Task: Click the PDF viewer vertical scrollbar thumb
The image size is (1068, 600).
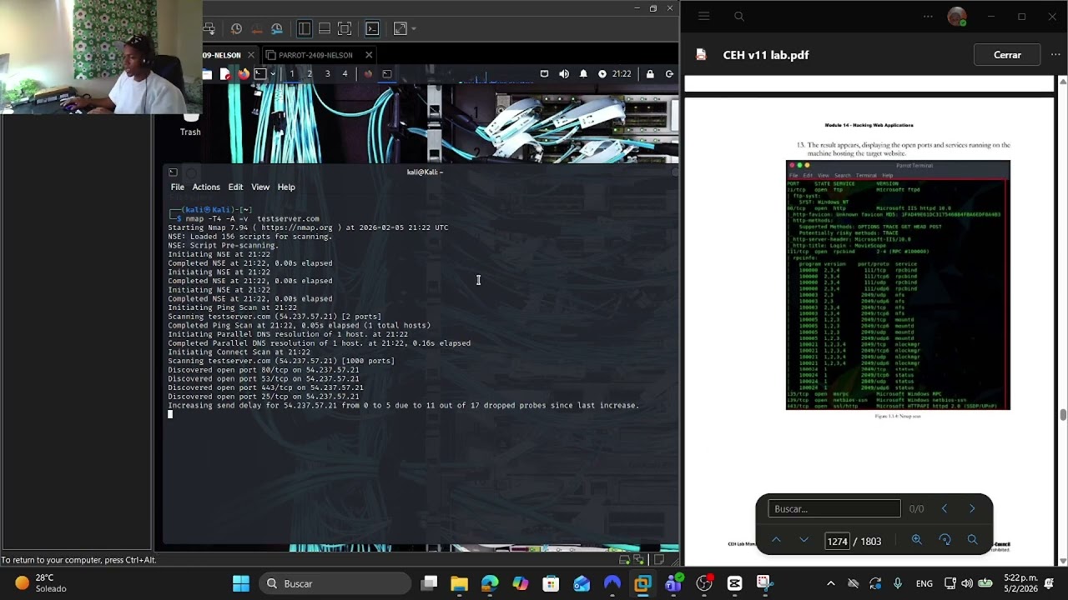Action: click(1063, 415)
